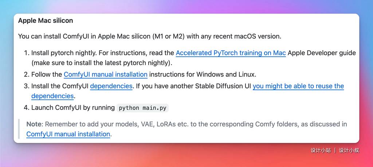This screenshot has height=167, width=373.
Task: Click the wrapped "dependencies" link ending step 3
Action: tap(52, 96)
